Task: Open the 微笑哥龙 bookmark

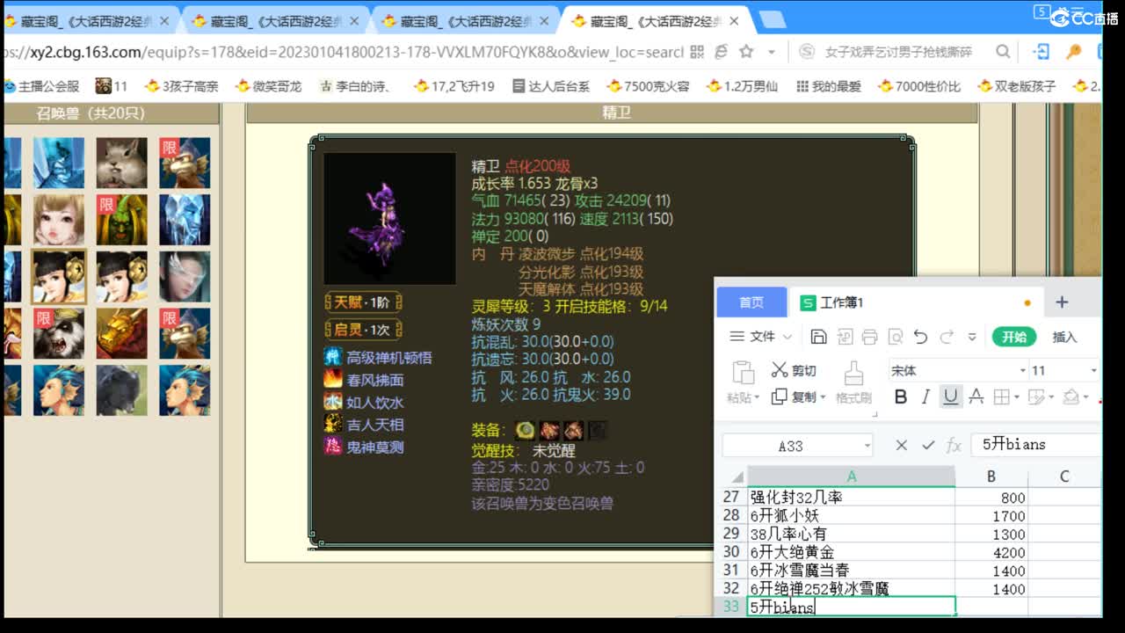Action: (267, 86)
